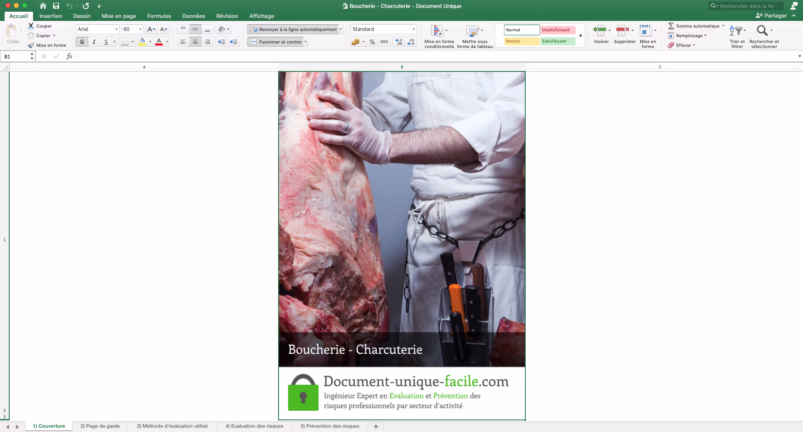
Task: Switch to sheet 4) Evaluation des risques
Action: click(x=254, y=426)
